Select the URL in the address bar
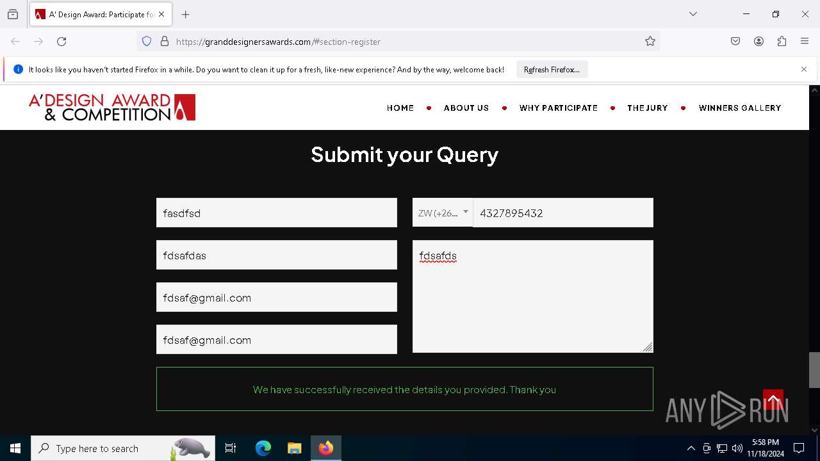820x461 pixels. point(279,42)
